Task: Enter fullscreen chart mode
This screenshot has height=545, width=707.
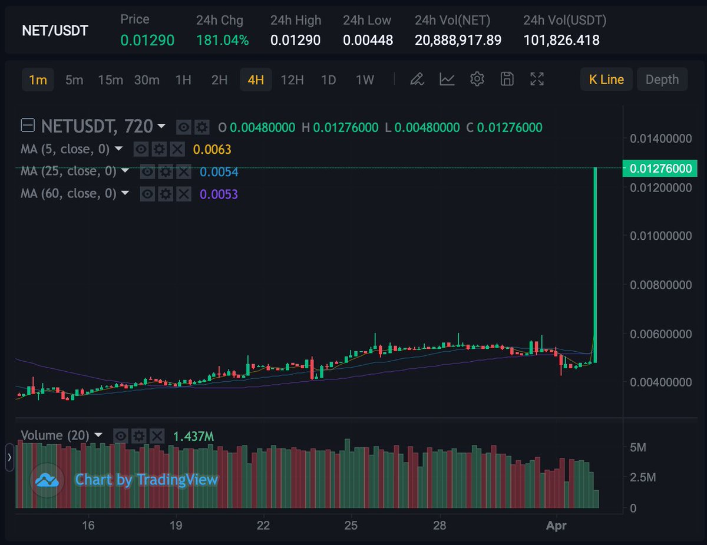Action: tap(537, 80)
